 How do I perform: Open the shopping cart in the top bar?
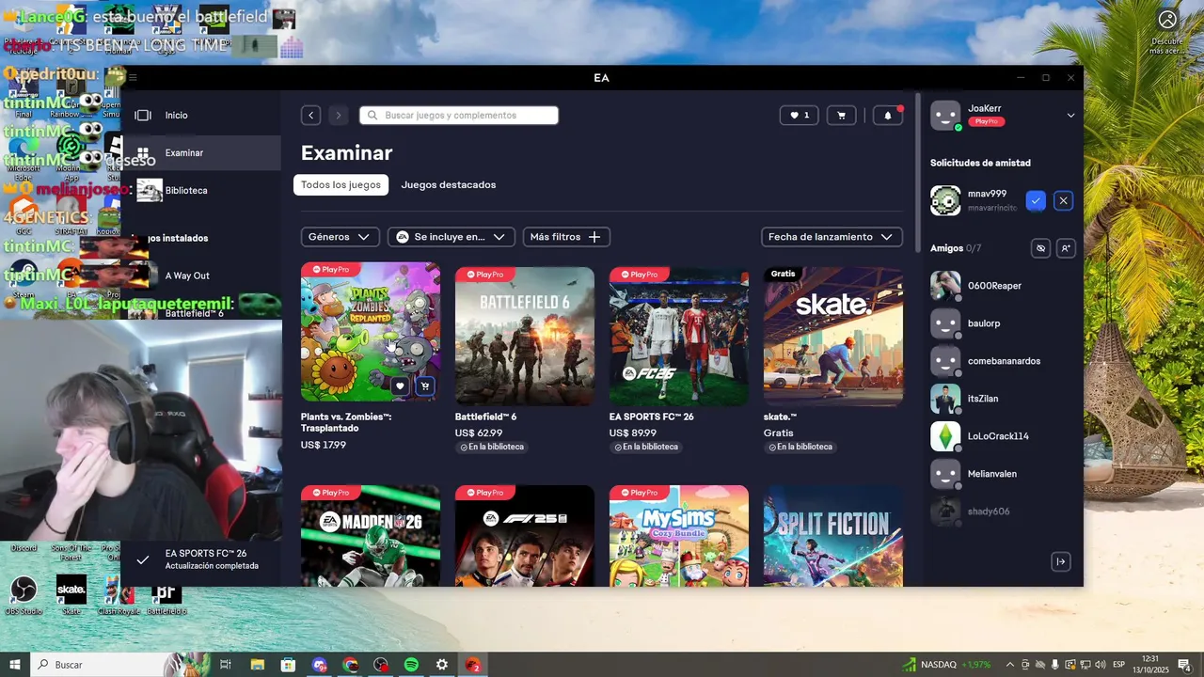[841, 115]
